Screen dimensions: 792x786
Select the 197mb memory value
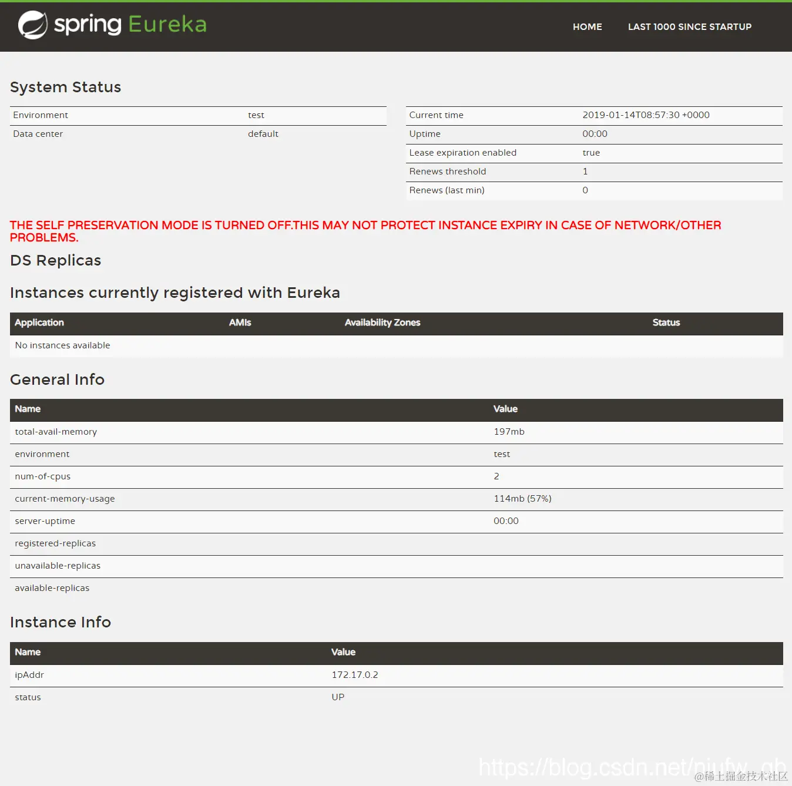(x=509, y=432)
